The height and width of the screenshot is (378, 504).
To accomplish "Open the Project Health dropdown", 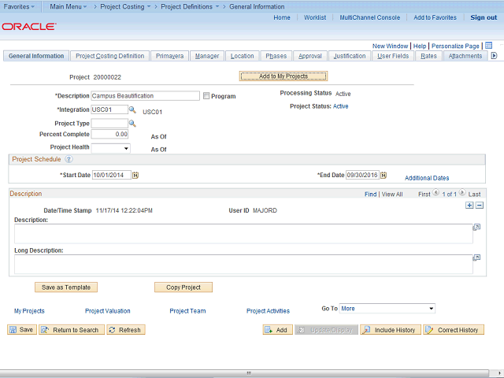I will click(x=111, y=148).
